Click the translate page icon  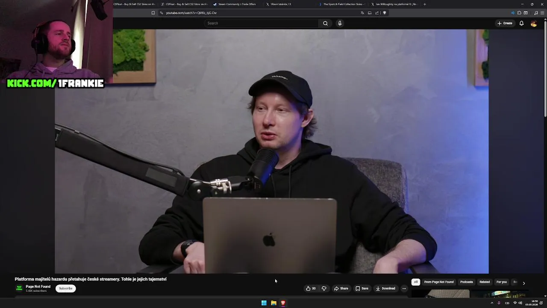(x=362, y=13)
